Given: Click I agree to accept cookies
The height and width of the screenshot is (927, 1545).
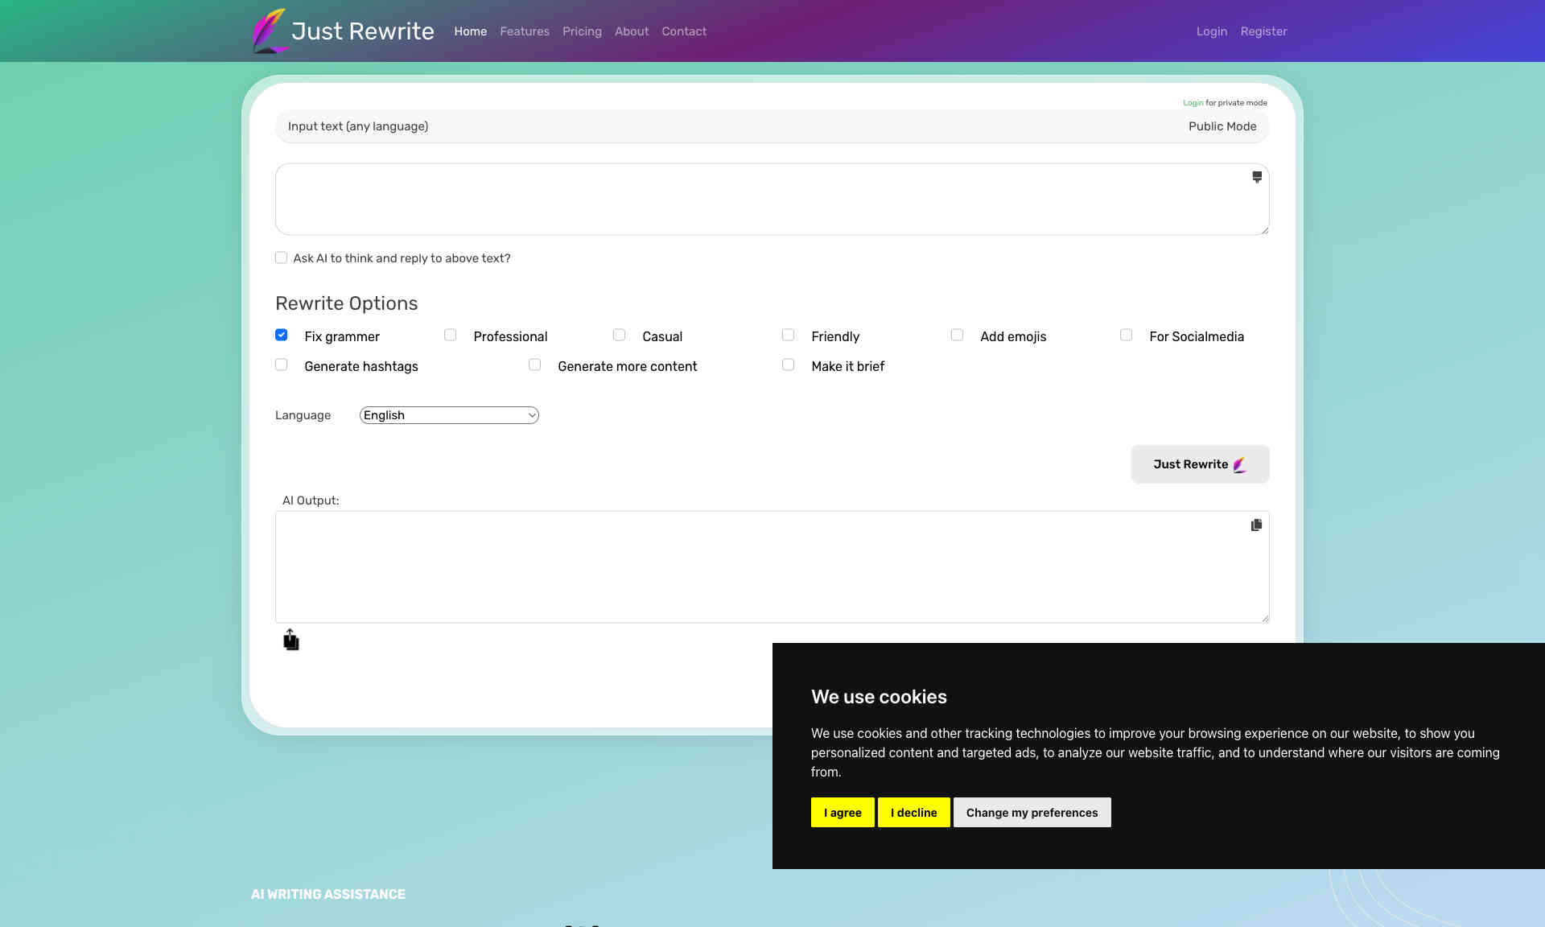Looking at the screenshot, I should [x=842, y=812].
